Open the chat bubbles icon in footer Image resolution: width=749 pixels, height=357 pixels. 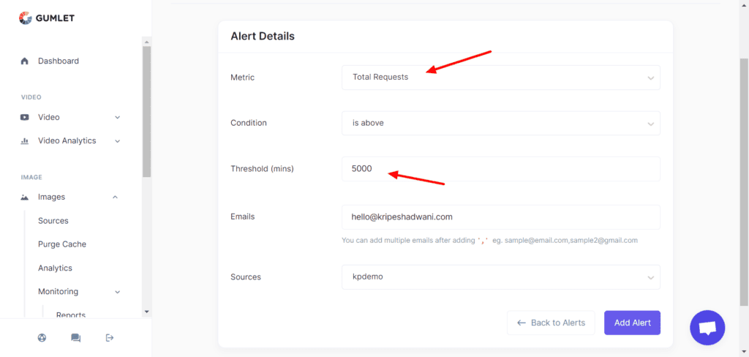tap(75, 337)
